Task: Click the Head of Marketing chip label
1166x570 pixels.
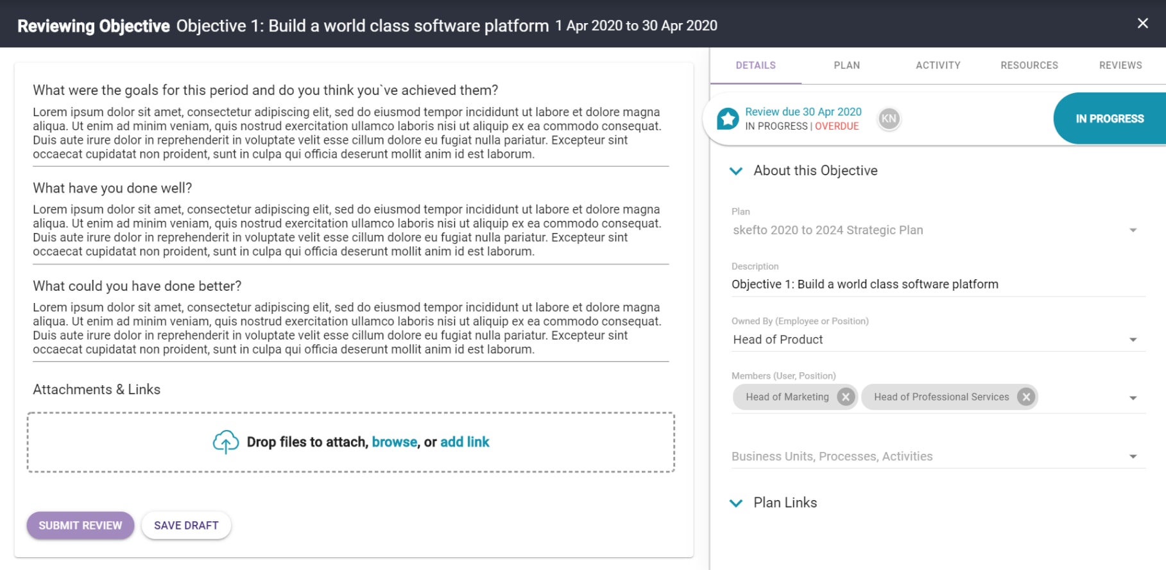Action: tap(787, 397)
